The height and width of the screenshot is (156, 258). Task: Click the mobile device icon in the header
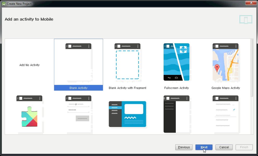245,19
